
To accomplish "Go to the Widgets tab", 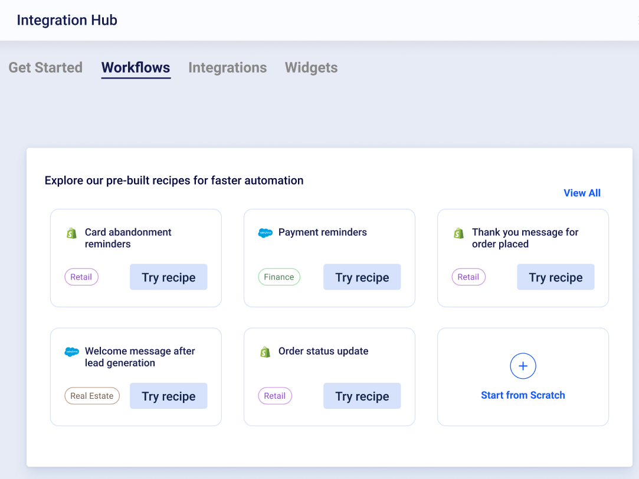I will point(312,68).
